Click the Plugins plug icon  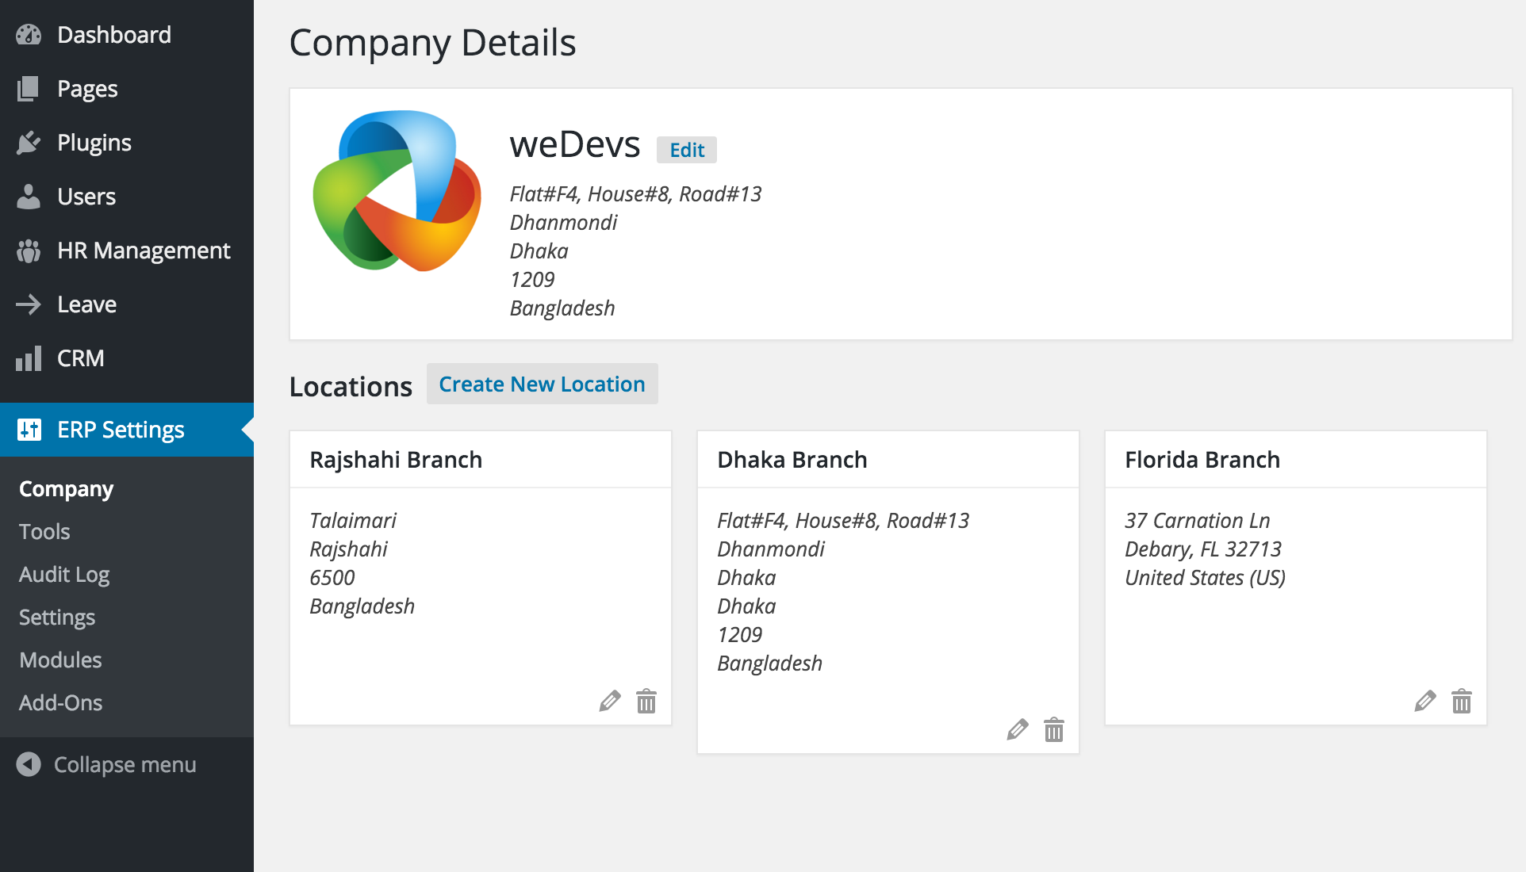[x=29, y=143]
